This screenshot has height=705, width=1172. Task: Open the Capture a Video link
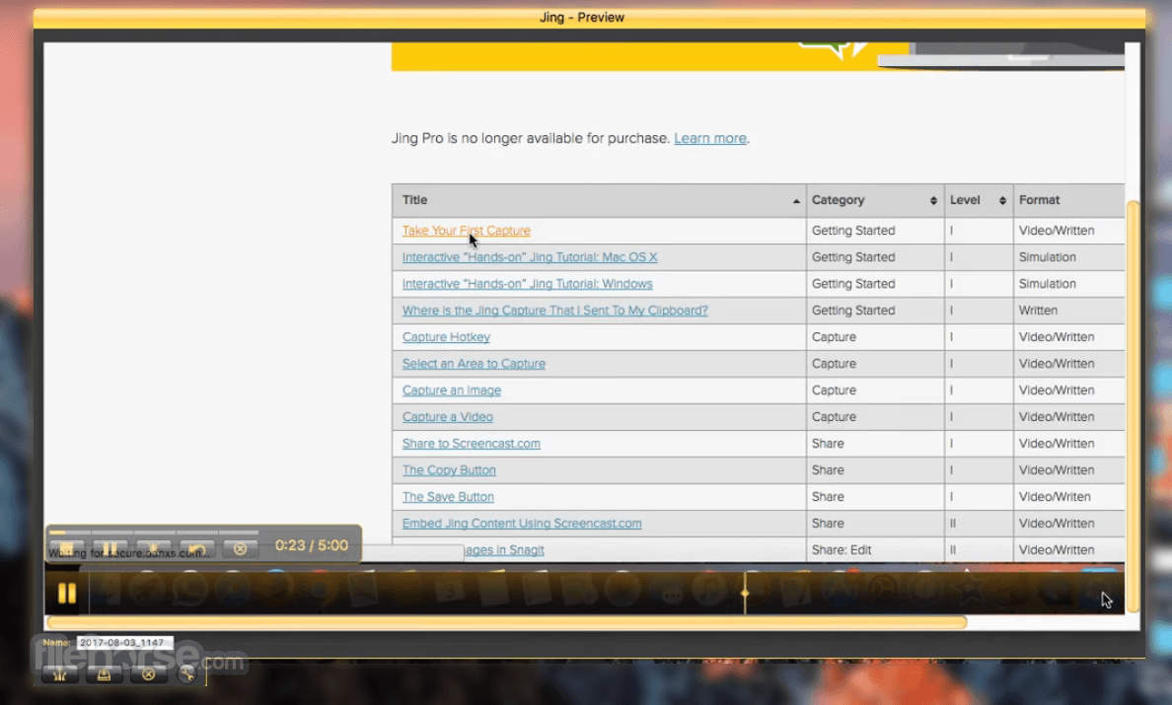coord(448,417)
